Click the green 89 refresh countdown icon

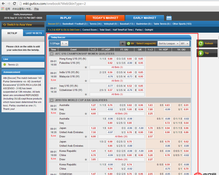point(128,44)
